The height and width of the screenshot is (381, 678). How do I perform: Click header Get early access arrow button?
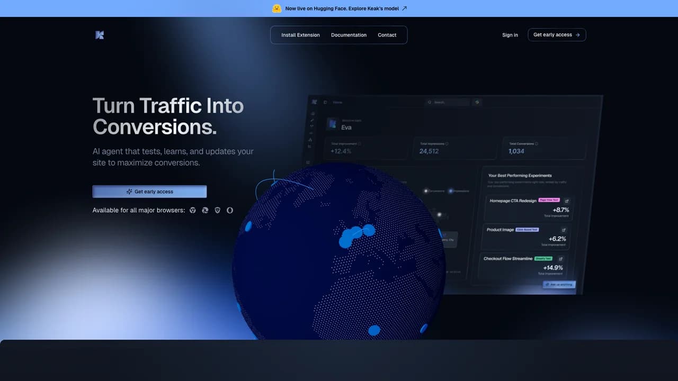click(557, 35)
